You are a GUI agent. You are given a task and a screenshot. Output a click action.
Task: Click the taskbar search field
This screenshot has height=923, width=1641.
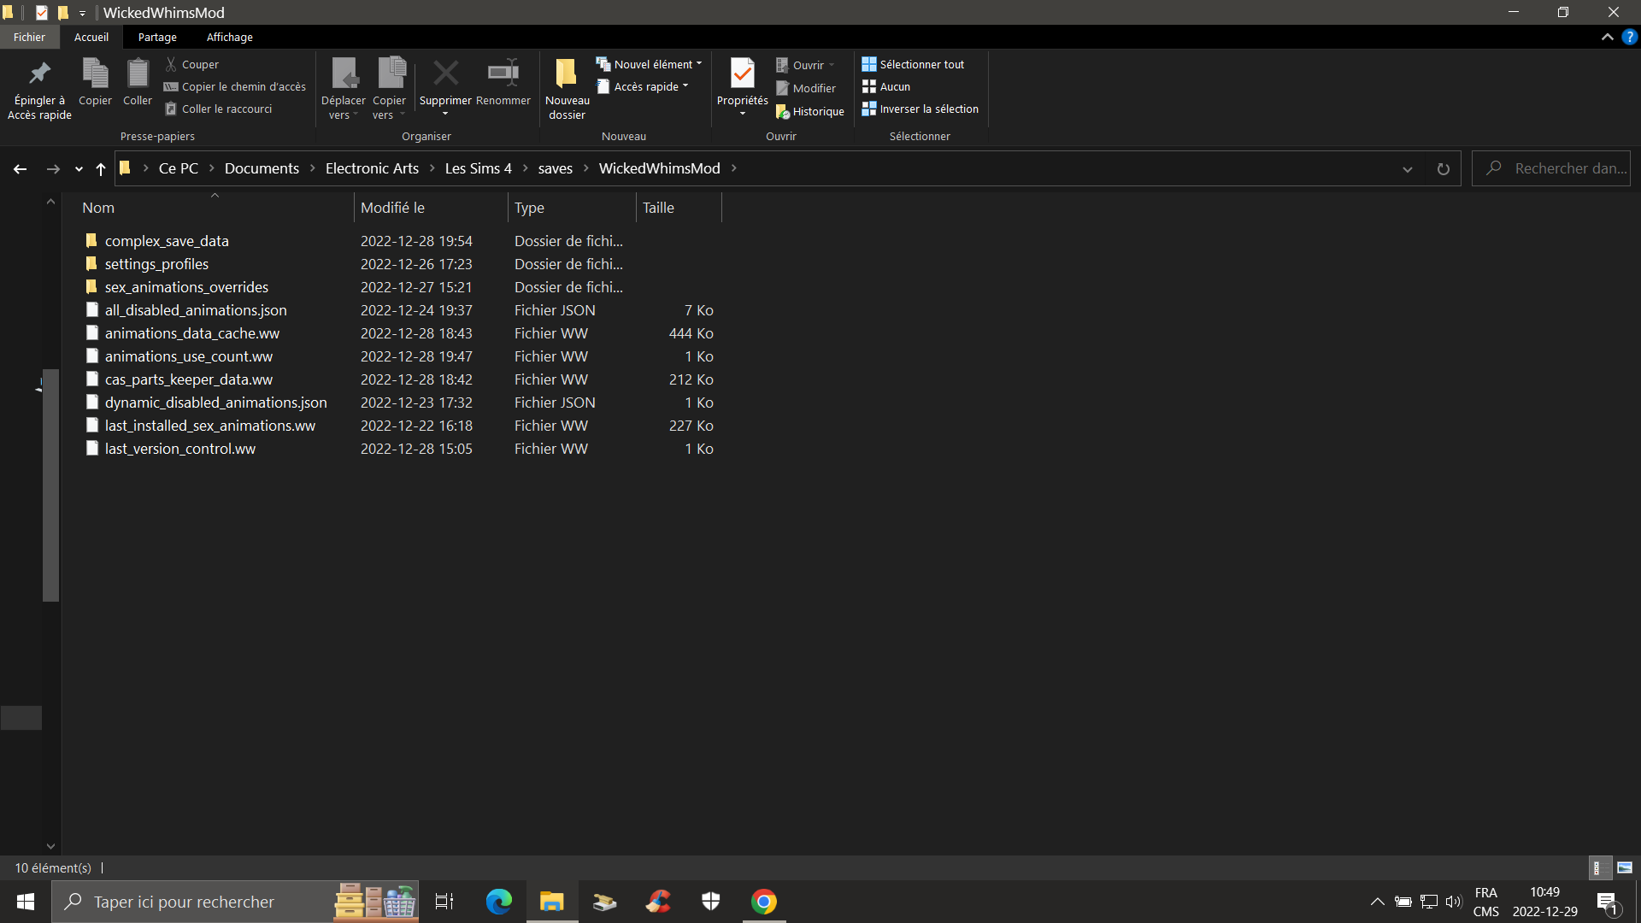pyautogui.click(x=235, y=902)
